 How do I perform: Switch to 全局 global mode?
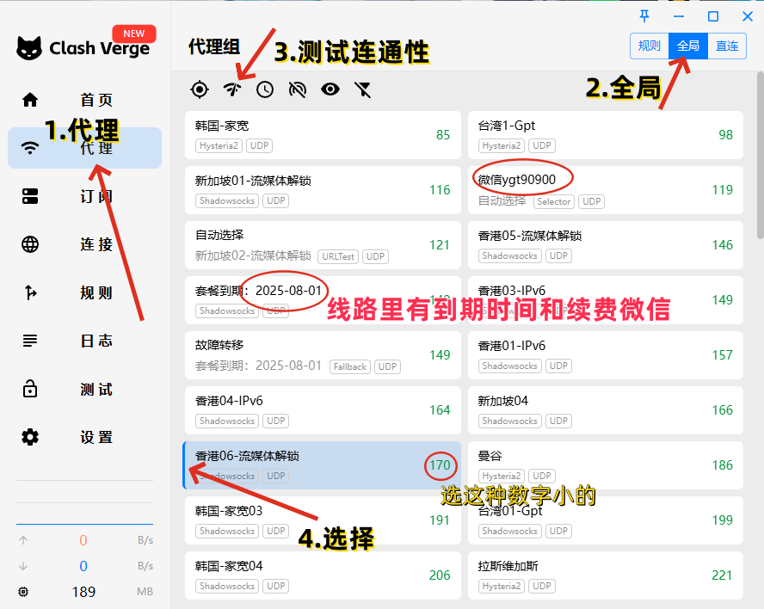[x=688, y=46]
